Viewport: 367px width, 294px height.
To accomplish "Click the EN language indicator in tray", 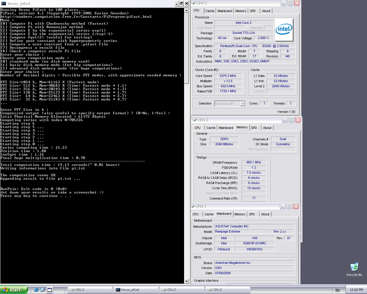I will coord(337,290).
